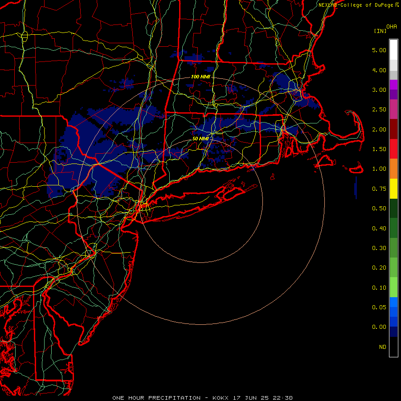Screen dimensions: 401x401
Task: Click the 3.00 legend value
Action: point(379,90)
